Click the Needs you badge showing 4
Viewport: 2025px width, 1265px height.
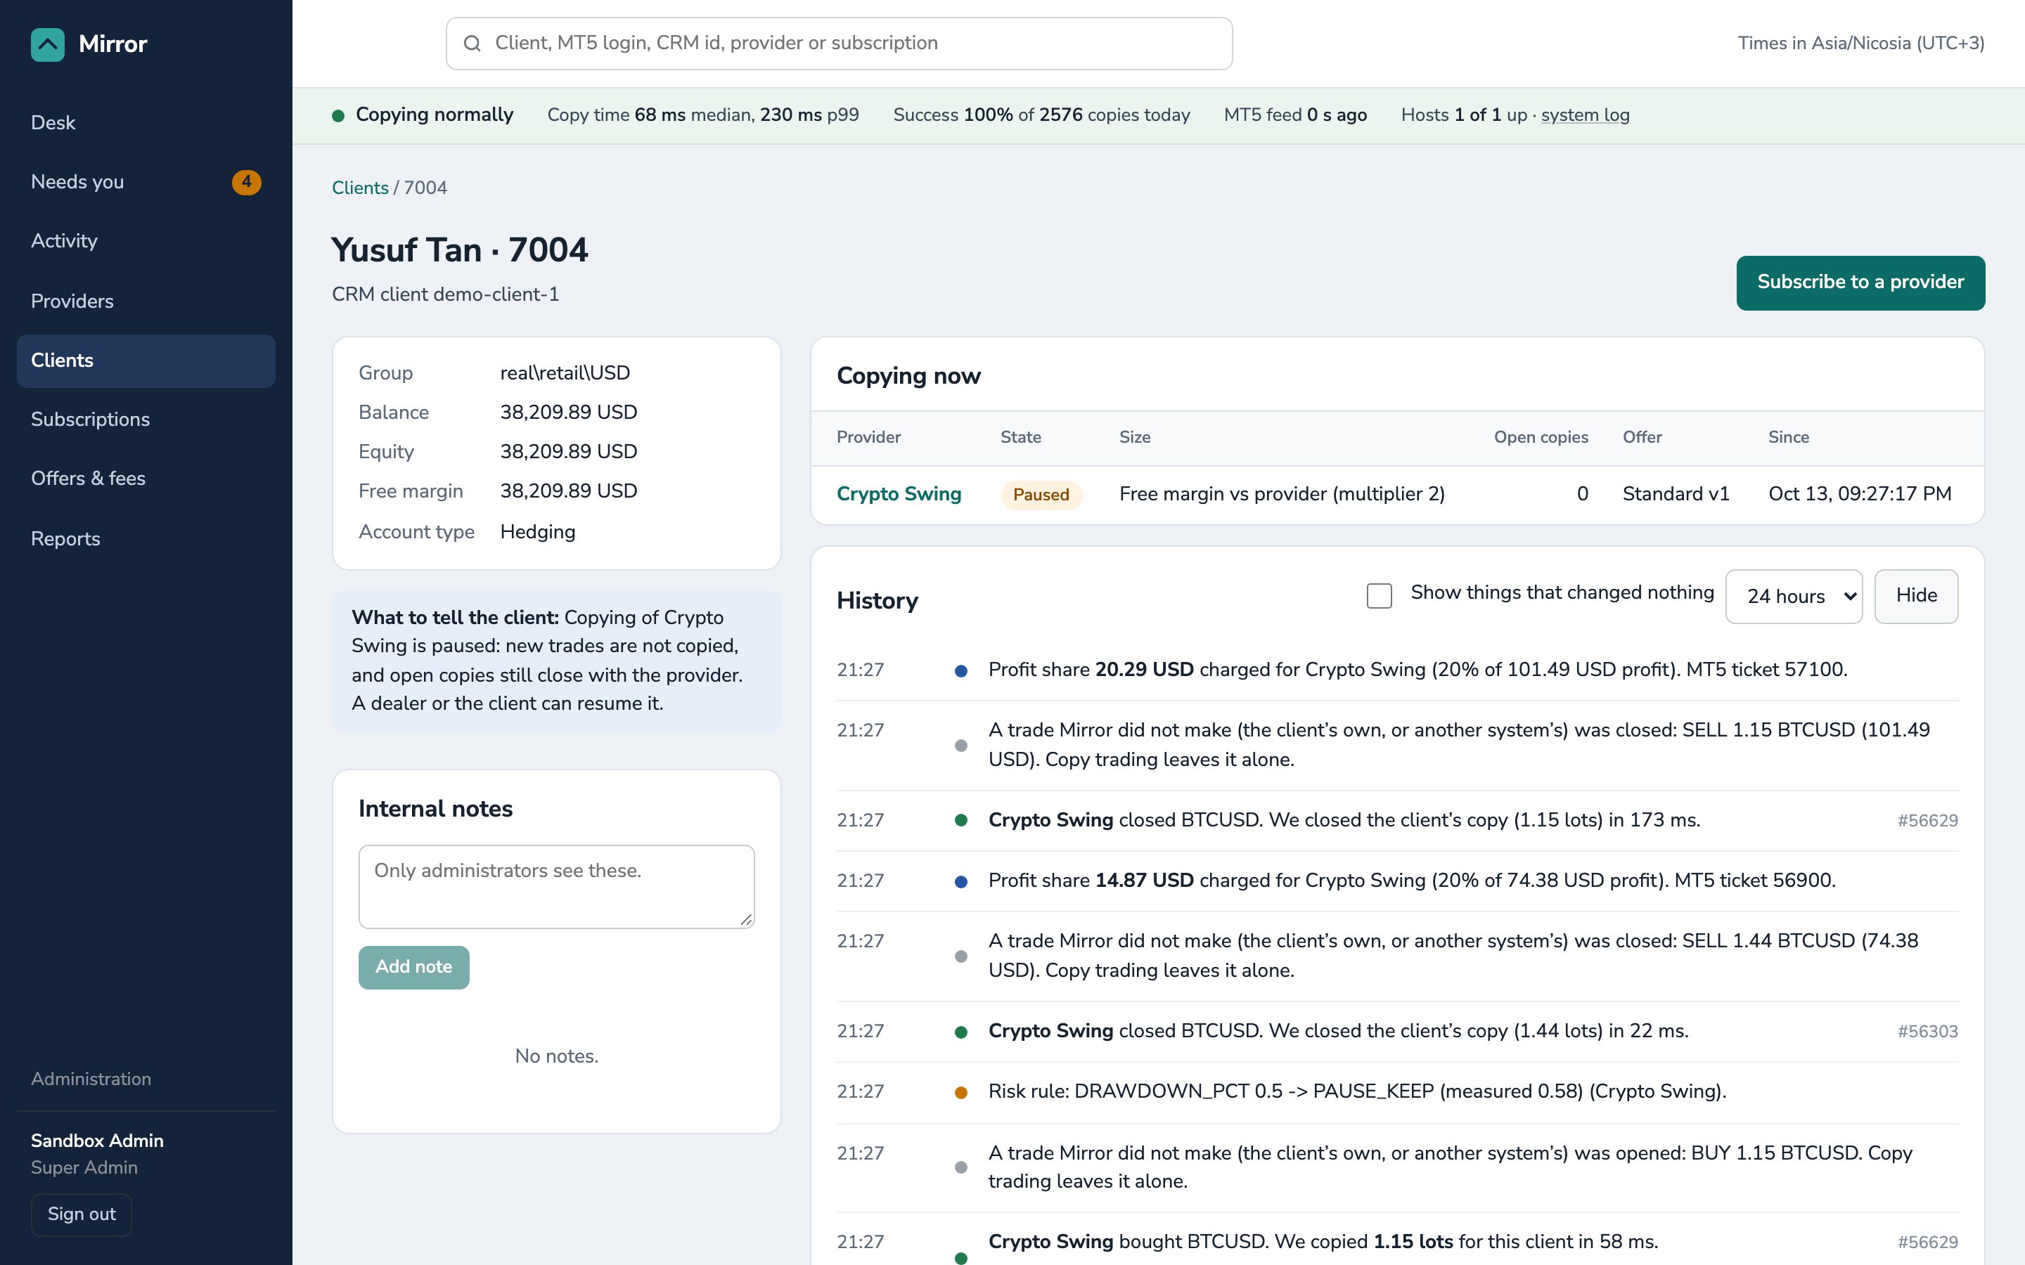pos(246,181)
